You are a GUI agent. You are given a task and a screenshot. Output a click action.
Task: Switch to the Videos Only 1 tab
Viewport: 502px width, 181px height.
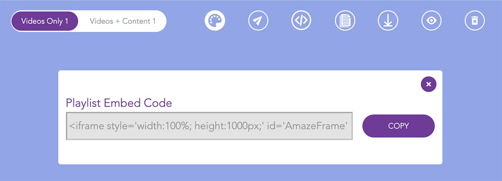[45, 21]
